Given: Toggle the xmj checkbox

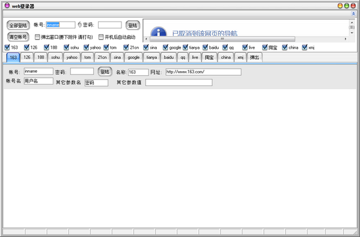Looking at the screenshot, I should click(x=305, y=48).
